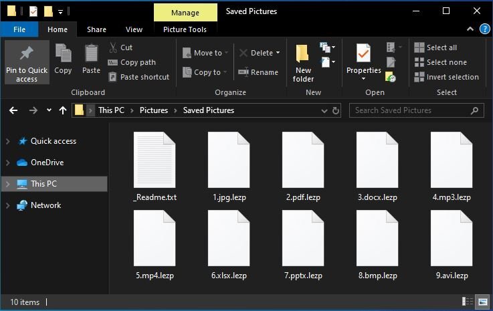
Task: Select the _Readme.txt file
Action: point(155,167)
